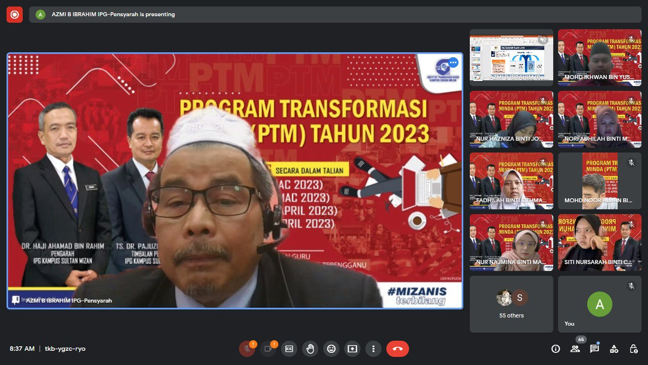Open the AZMI B IBRAHIM presentation thumbnail
Image resolution: width=648 pixels, height=365 pixels.
click(x=511, y=57)
